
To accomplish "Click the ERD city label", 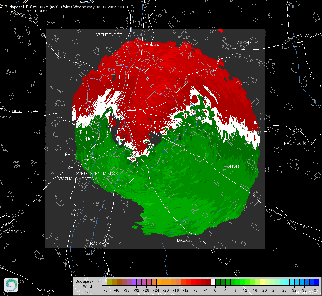I will [69, 155].
